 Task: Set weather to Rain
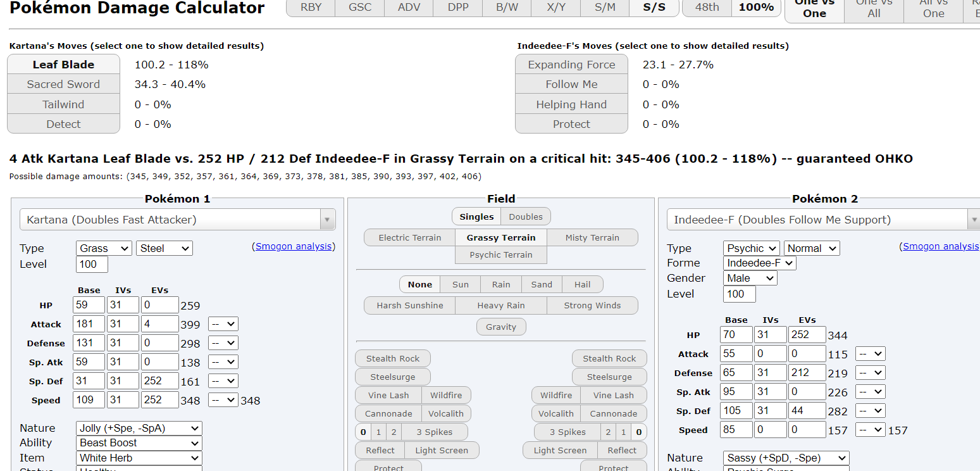point(501,284)
